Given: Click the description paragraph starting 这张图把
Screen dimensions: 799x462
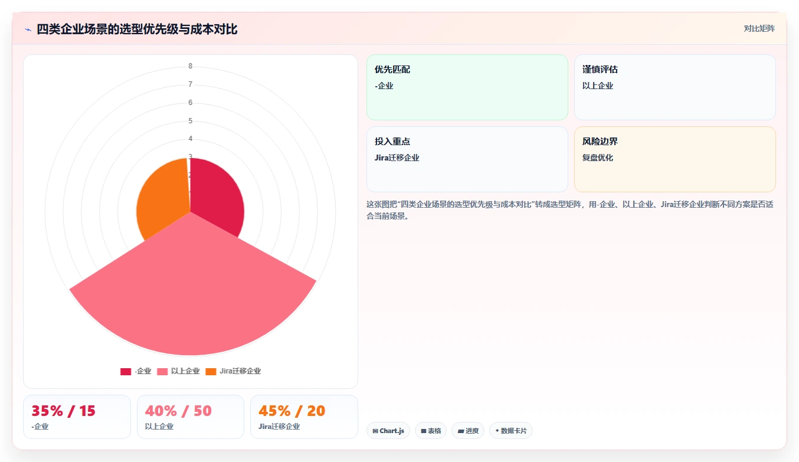Looking at the screenshot, I should pyautogui.click(x=570, y=210).
